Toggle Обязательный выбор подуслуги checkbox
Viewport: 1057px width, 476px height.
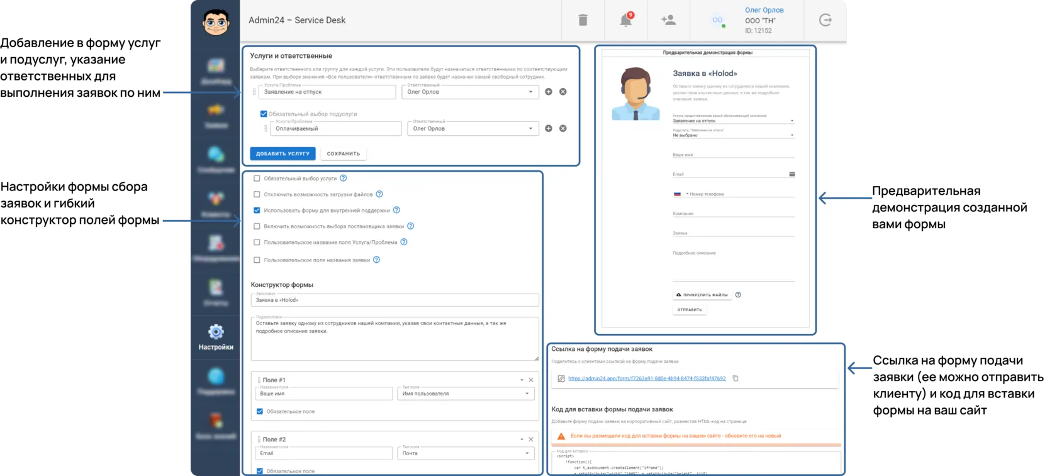click(264, 114)
